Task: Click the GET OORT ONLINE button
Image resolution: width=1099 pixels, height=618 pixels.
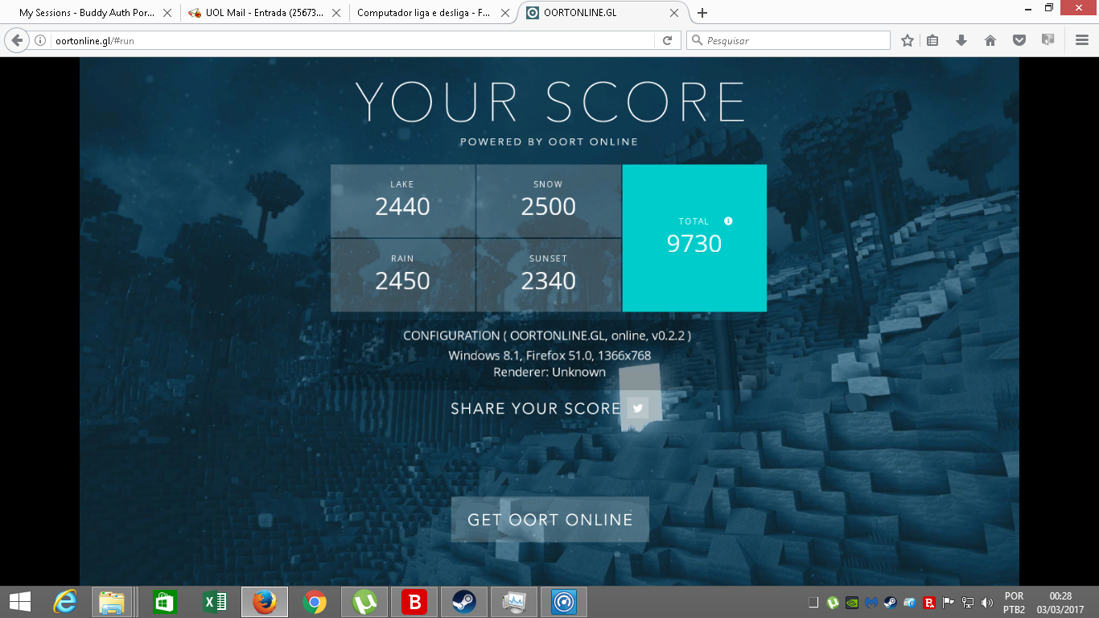Action: click(x=550, y=520)
